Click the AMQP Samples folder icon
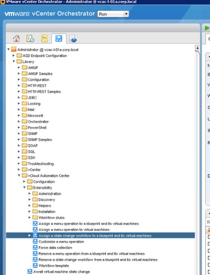 click(x=24, y=73)
